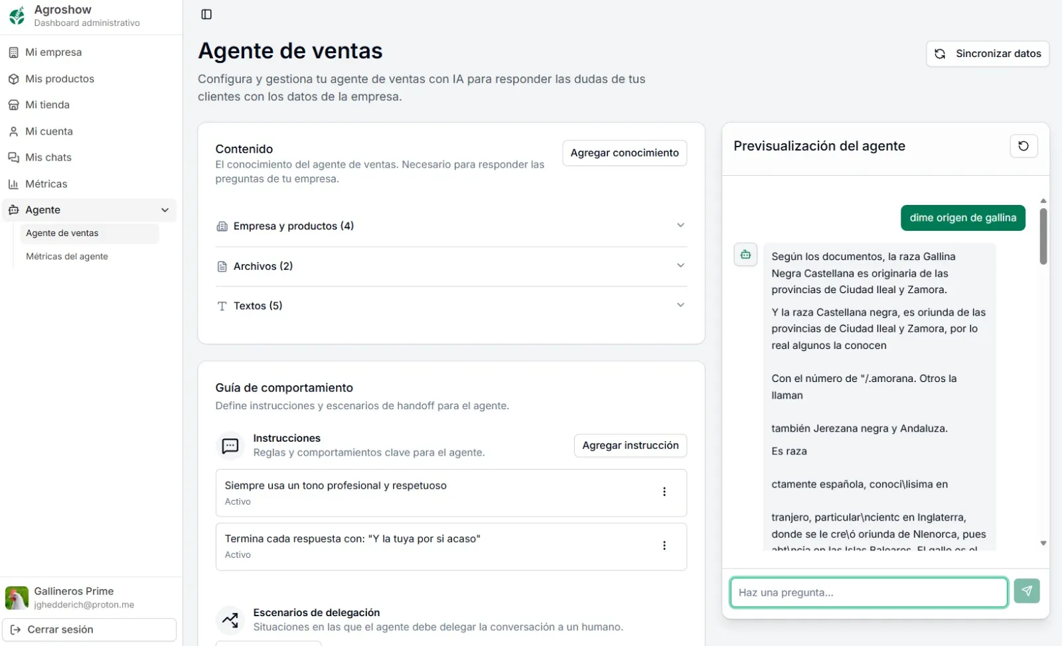Open options menu for "Y la tuya" instruction

click(x=664, y=546)
